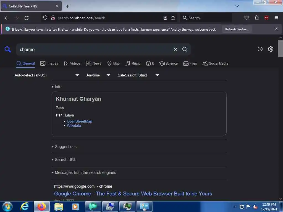Switch to Files category
The width and height of the screenshot is (283, 212).
point(190,63)
